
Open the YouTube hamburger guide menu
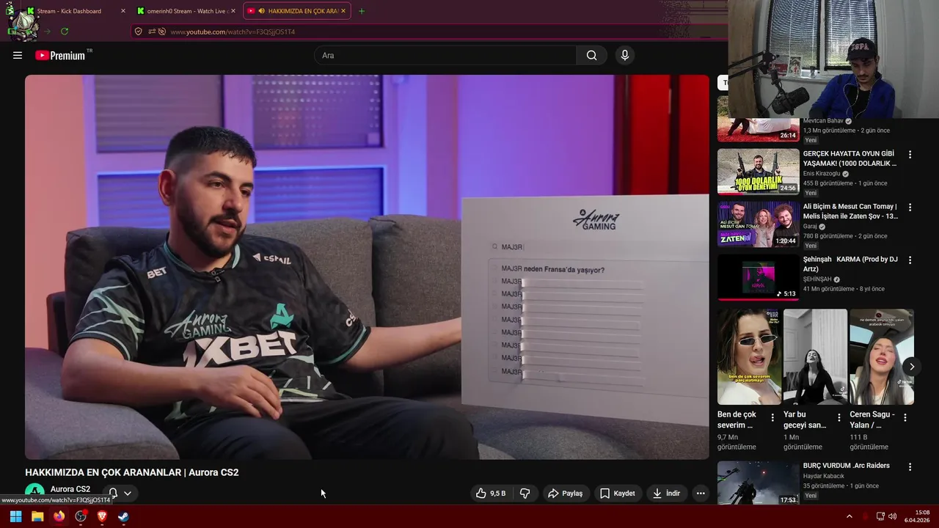[x=18, y=55]
